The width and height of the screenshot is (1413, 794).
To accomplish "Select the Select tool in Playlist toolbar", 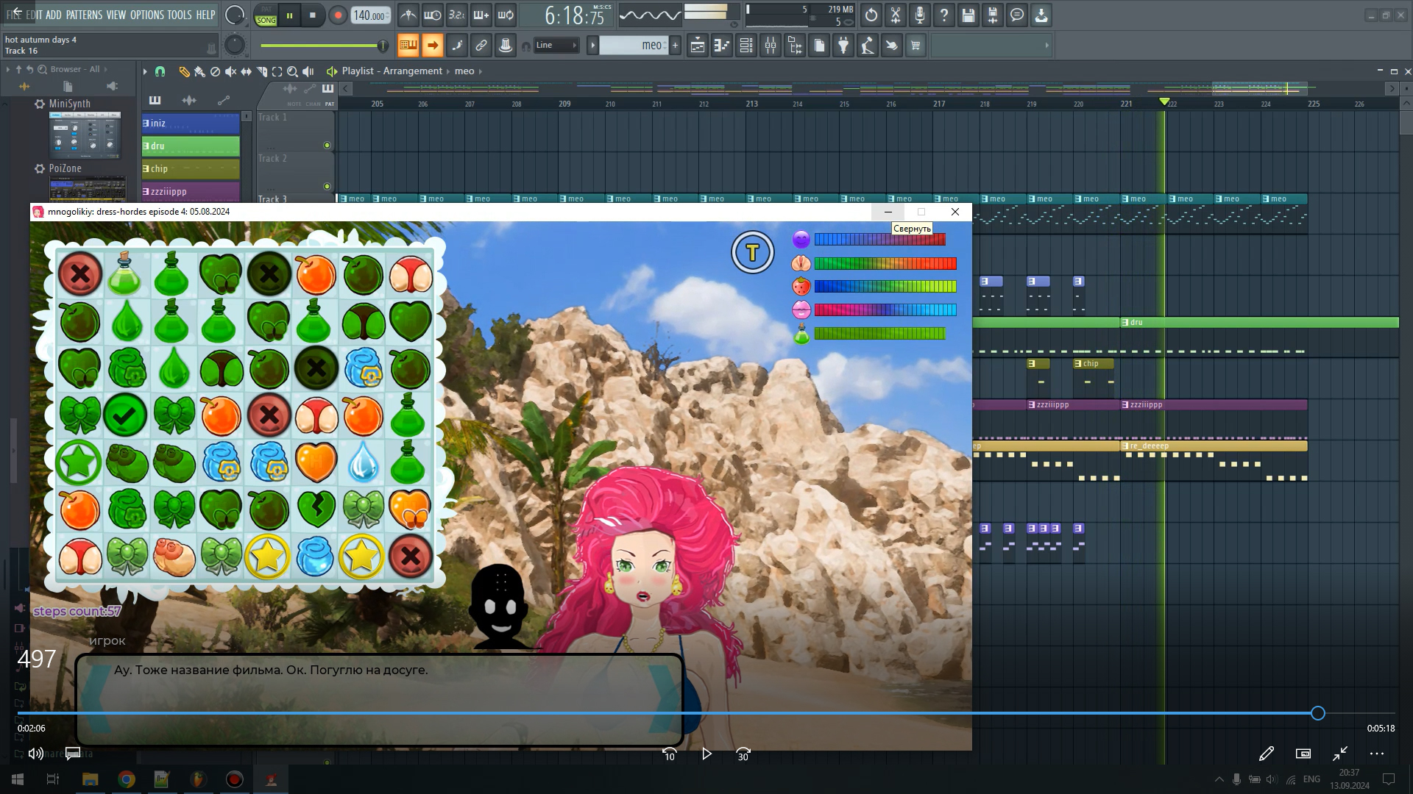I will click(277, 71).
